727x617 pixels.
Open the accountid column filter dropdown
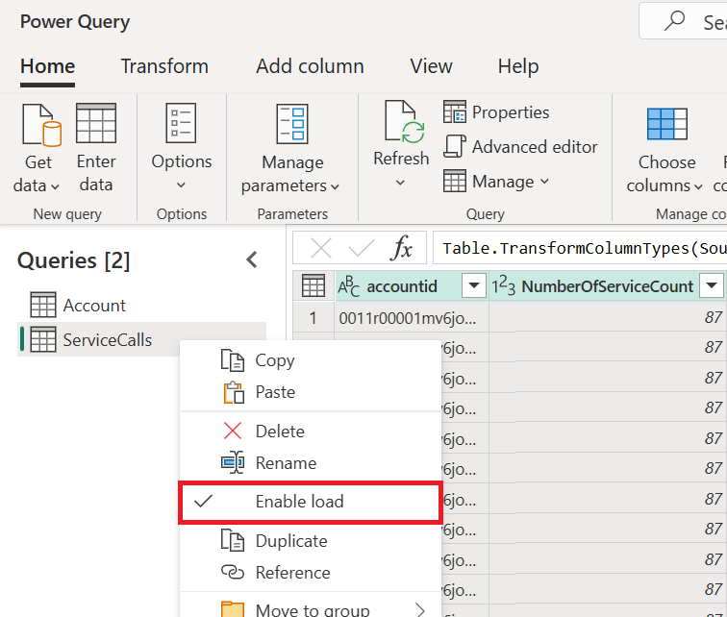(474, 285)
